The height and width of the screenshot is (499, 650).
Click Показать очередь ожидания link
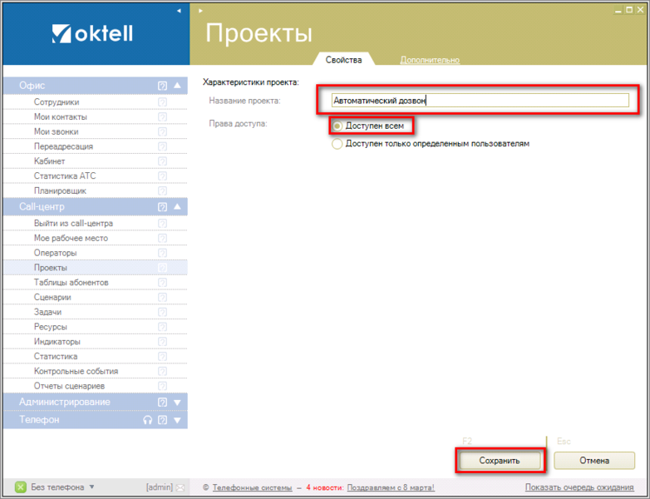tap(579, 487)
